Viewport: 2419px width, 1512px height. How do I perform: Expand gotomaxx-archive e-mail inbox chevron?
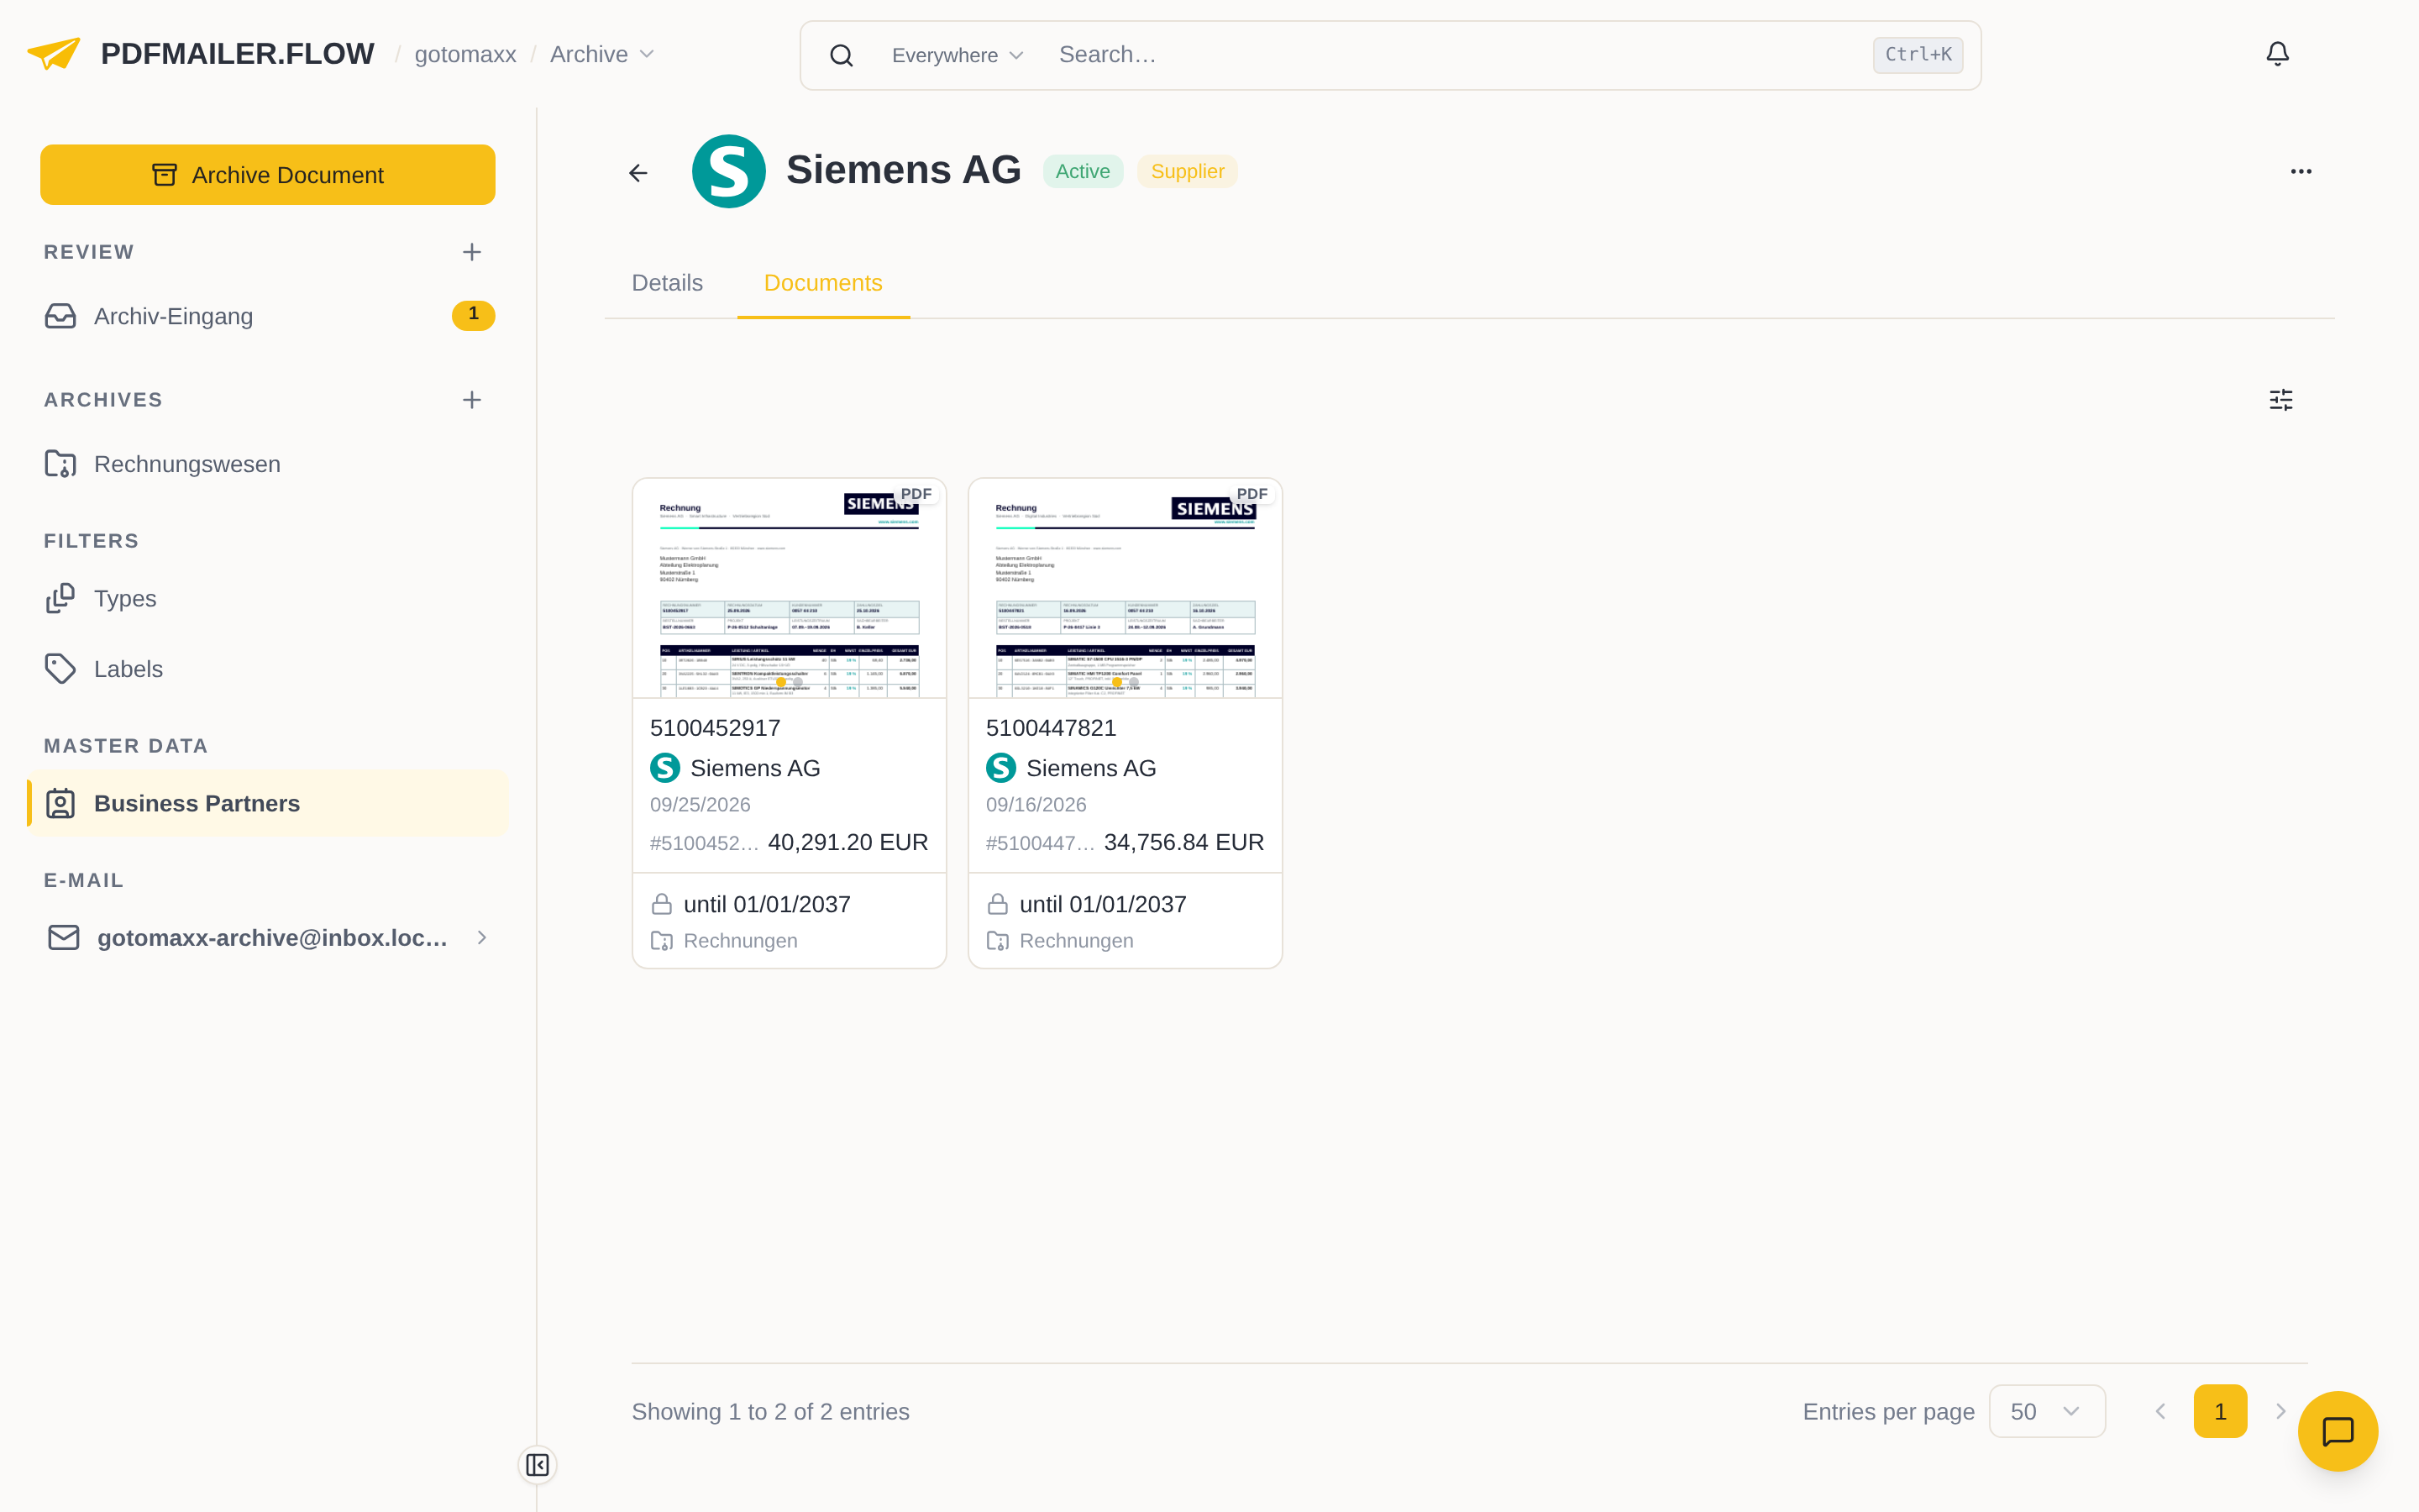[x=482, y=937]
